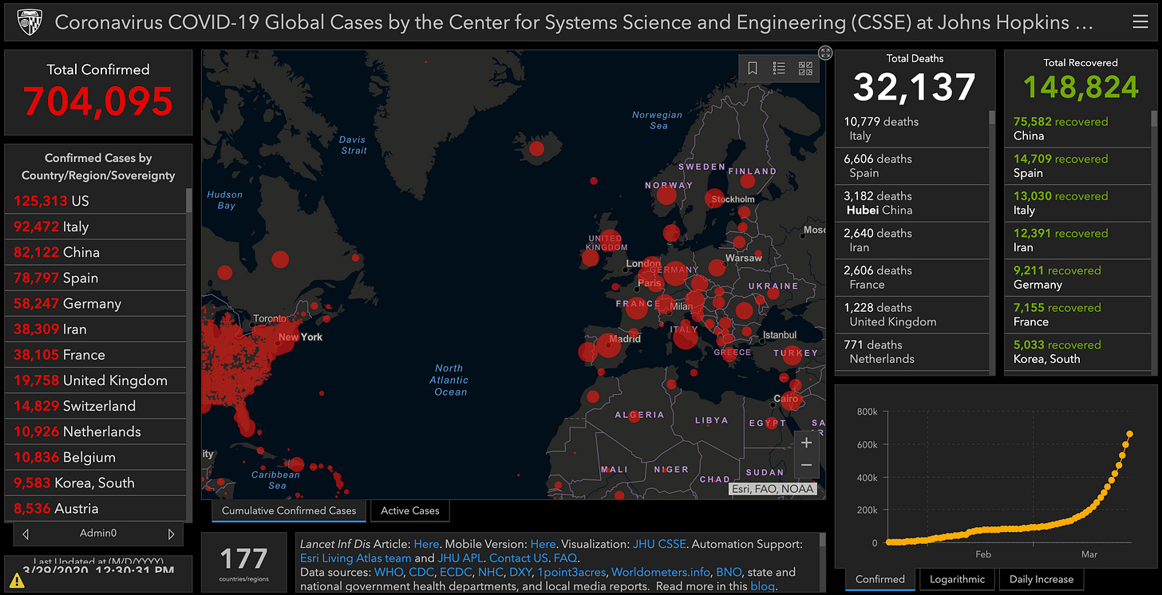Image resolution: width=1162 pixels, height=595 pixels.
Task: Open the 1point3acres source link
Action: click(x=571, y=572)
